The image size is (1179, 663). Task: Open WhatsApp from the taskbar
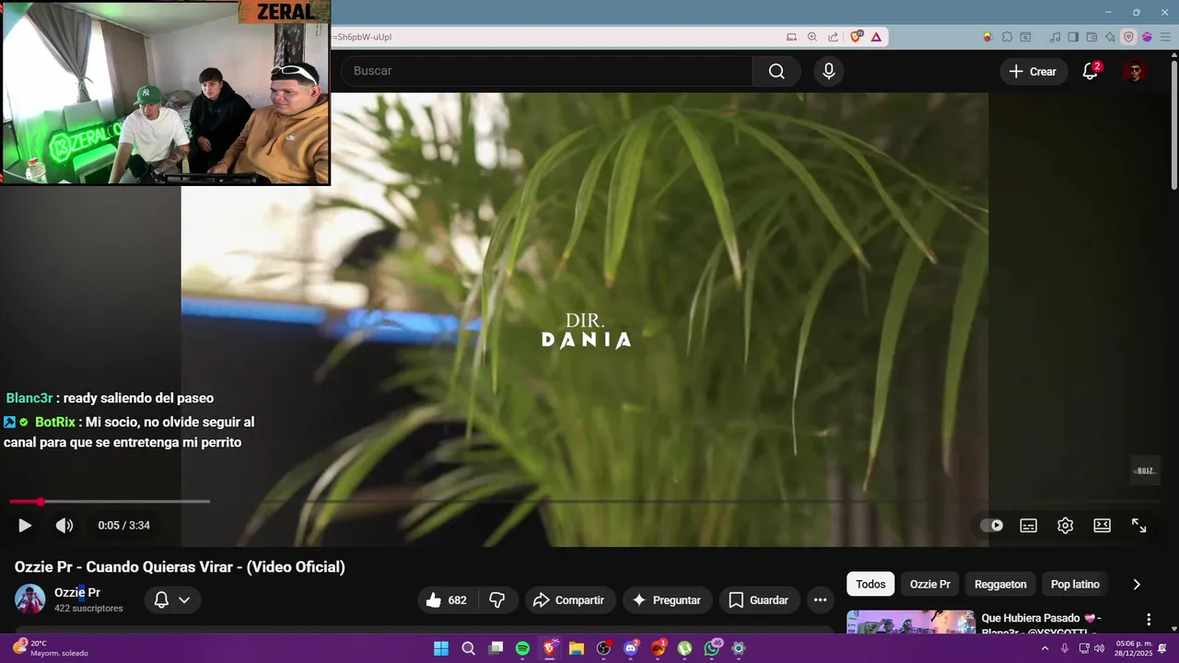pyautogui.click(x=712, y=648)
